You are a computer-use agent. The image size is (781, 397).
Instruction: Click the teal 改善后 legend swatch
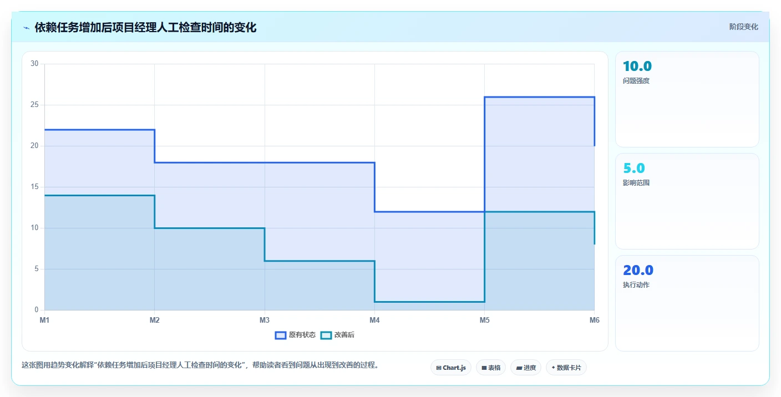[x=326, y=335]
